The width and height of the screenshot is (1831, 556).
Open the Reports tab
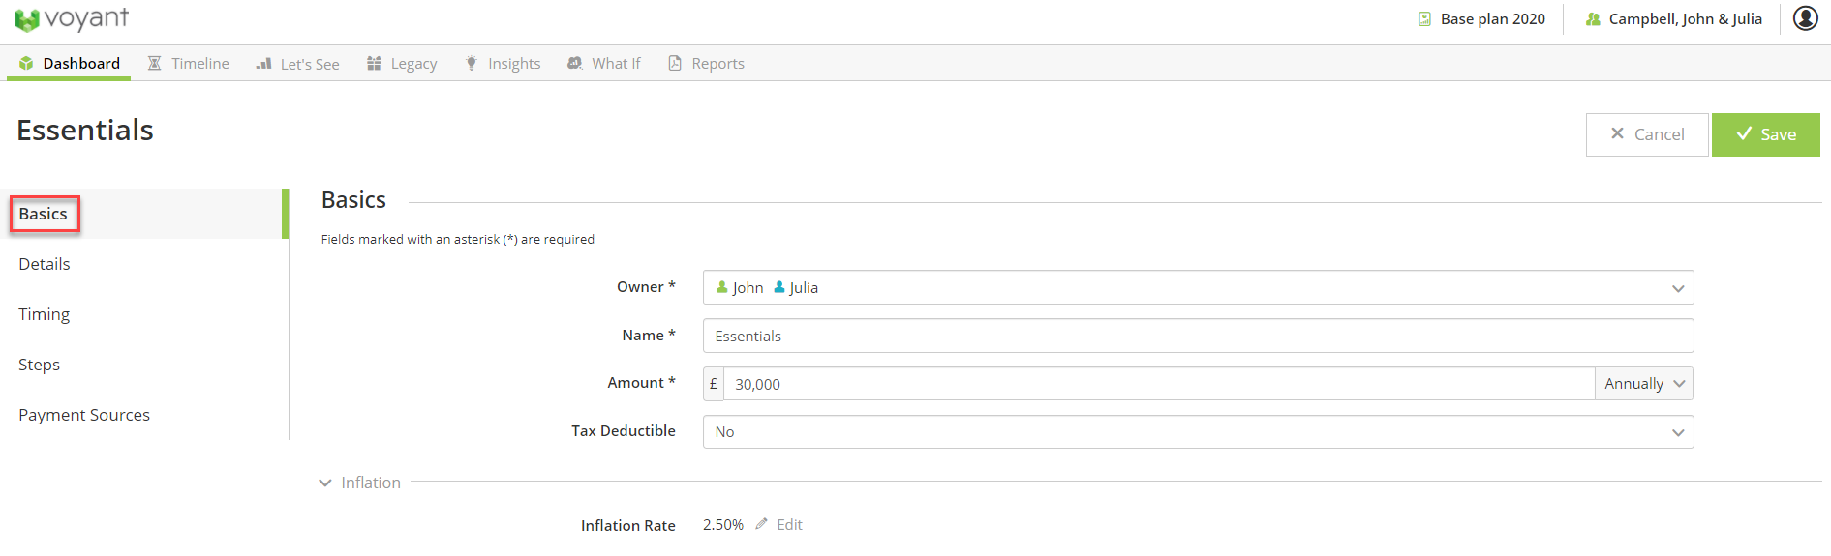pyautogui.click(x=706, y=64)
